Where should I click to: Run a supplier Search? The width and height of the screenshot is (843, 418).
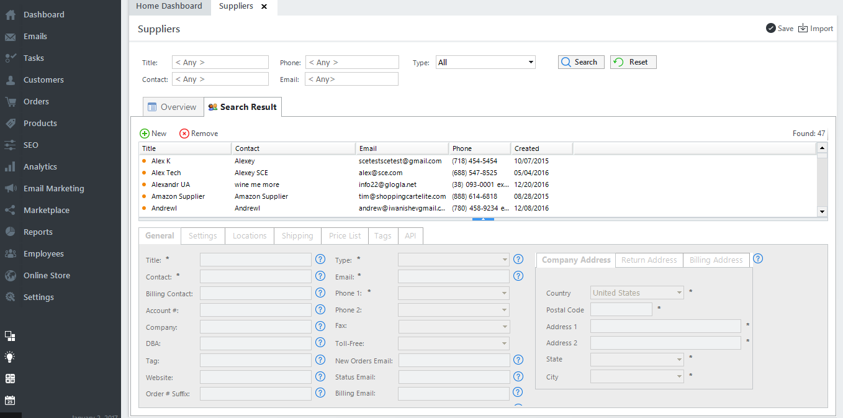(580, 61)
